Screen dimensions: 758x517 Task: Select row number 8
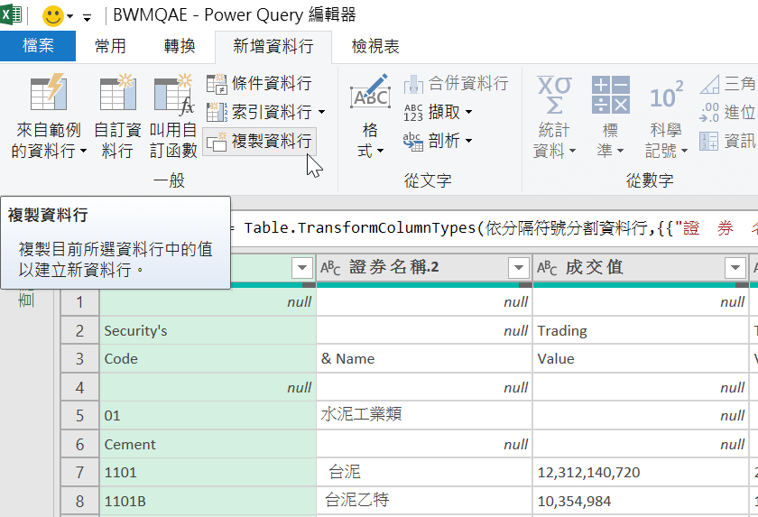79,501
